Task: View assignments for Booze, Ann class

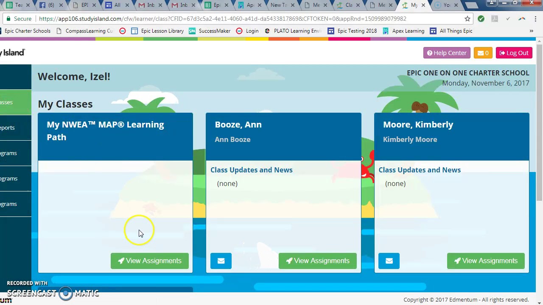Action: point(317,261)
